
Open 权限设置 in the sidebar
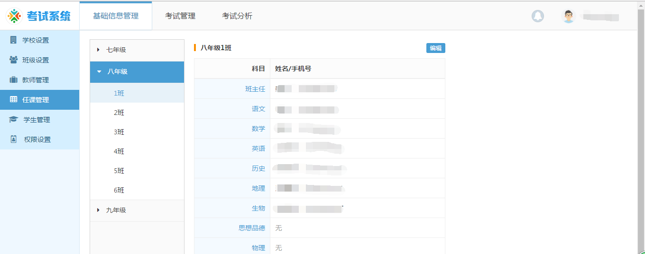39,140
